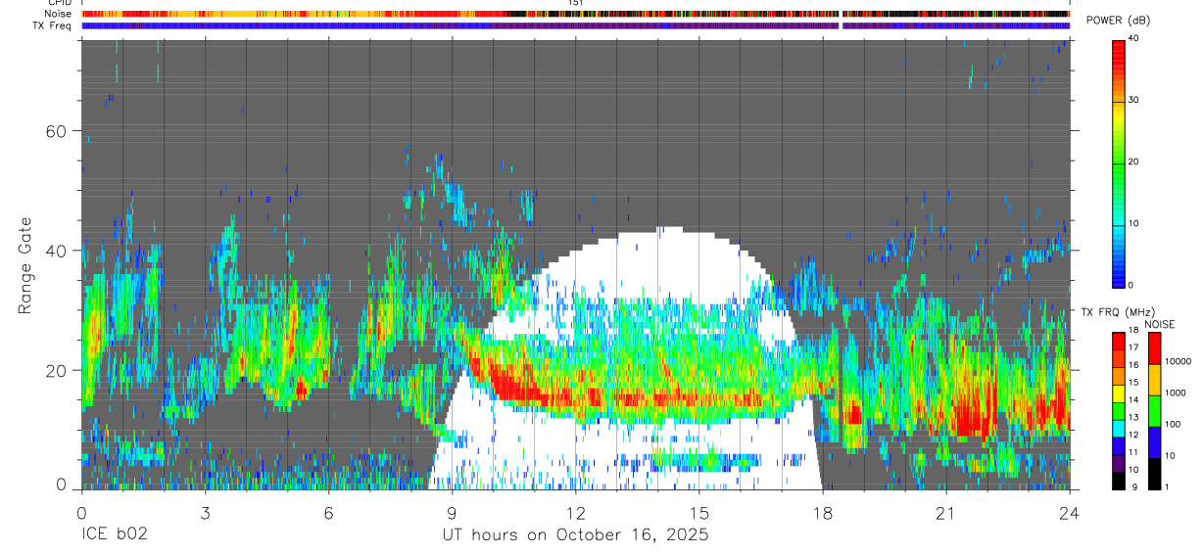Click the '9' hour tick on the time axis
1203x555 pixels.
coord(452,512)
